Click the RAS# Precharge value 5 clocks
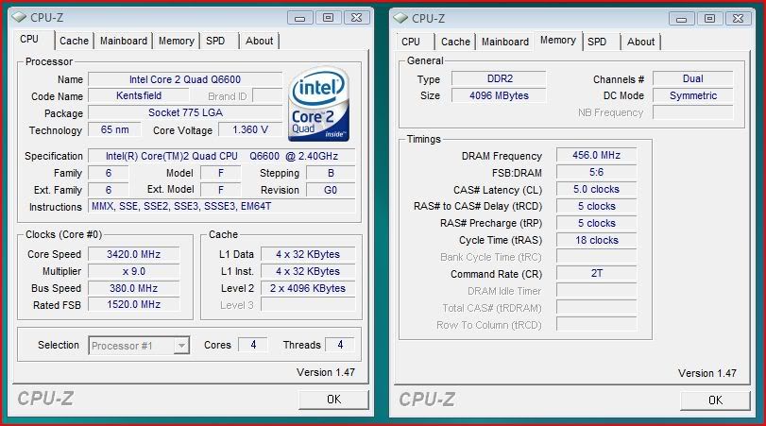The width and height of the screenshot is (766, 426). 597,223
